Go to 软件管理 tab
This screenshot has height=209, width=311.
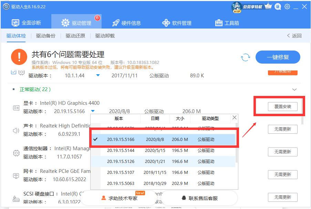pyautogui.click(x=177, y=23)
